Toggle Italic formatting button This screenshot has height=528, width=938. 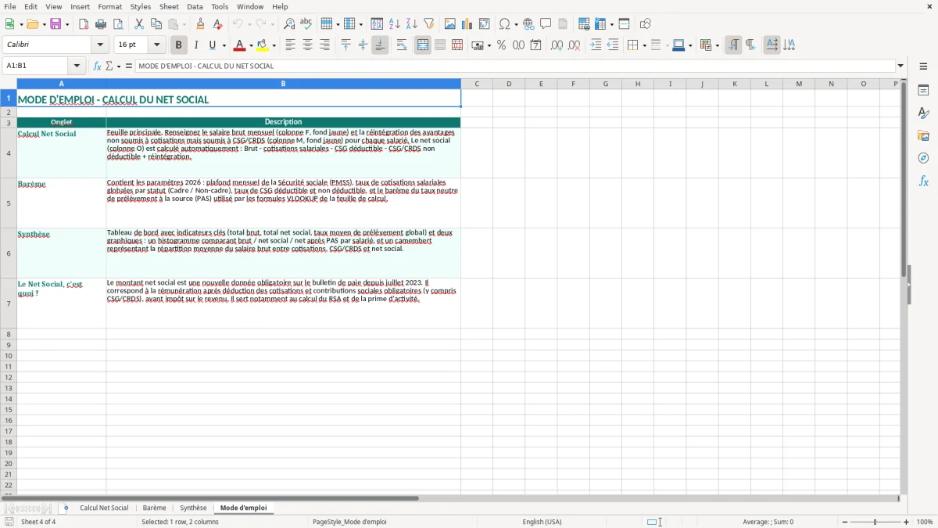click(x=195, y=45)
